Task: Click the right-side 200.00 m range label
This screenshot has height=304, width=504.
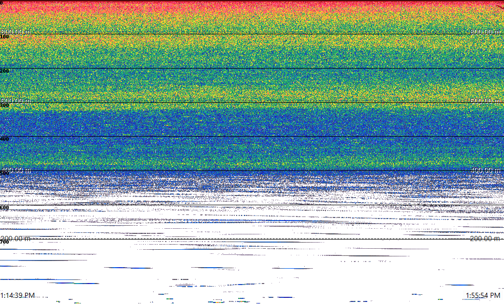Action: point(486,238)
